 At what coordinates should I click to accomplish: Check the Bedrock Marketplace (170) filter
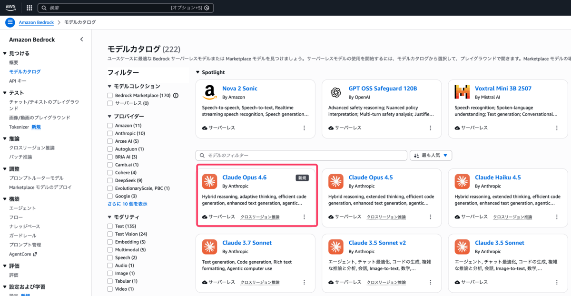[x=110, y=95]
